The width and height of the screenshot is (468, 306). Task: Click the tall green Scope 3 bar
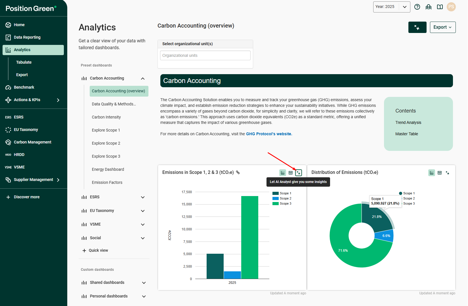pyautogui.click(x=249, y=237)
